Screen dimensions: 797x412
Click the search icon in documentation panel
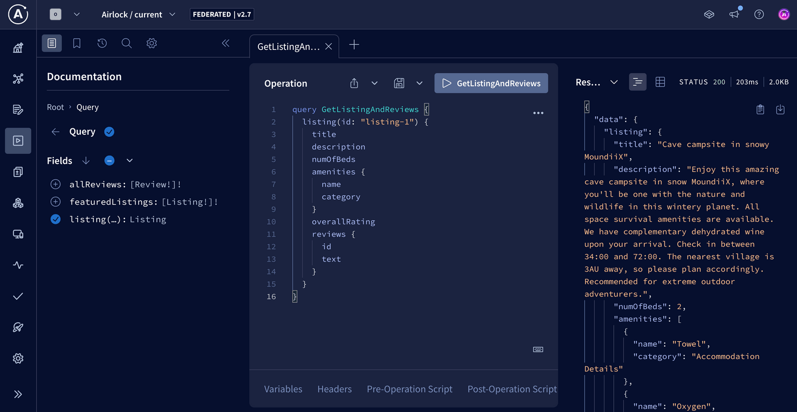coord(127,43)
